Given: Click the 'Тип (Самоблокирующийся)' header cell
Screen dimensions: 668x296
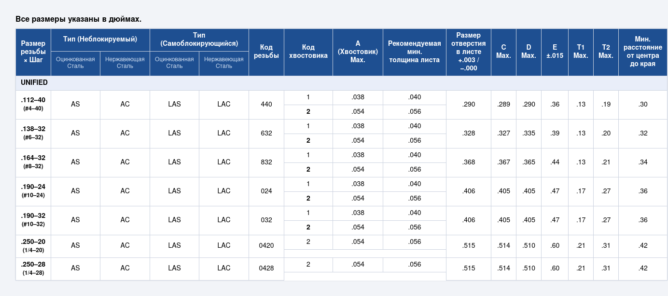Looking at the screenshot, I should [199, 40].
